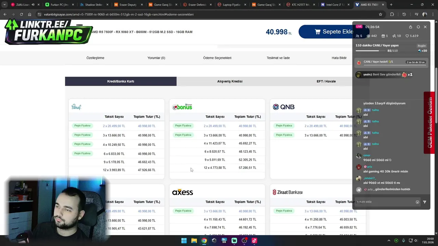Reload the page with the refresh icon
This screenshot has width=438, height=246.
coord(21,14)
